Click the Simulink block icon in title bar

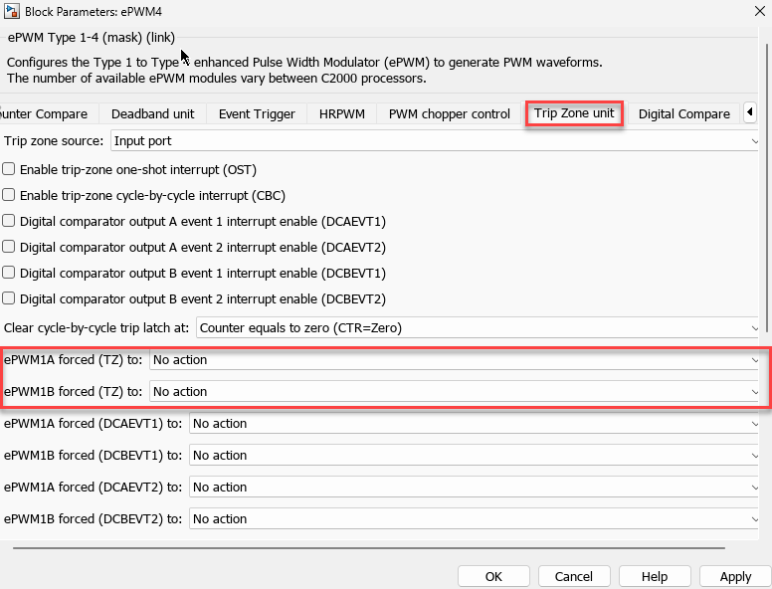coord(12,11)
